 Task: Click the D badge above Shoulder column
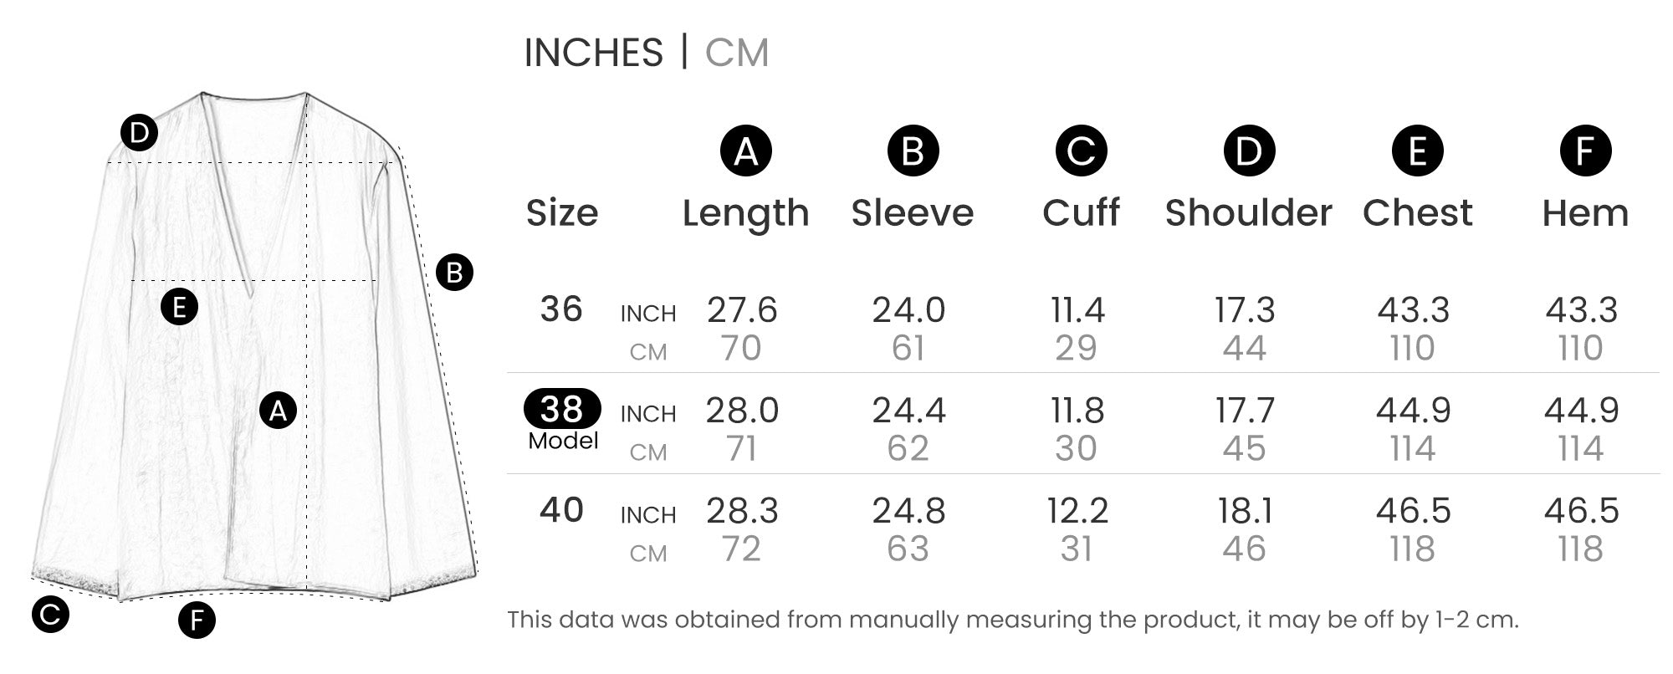[1249, 151]
